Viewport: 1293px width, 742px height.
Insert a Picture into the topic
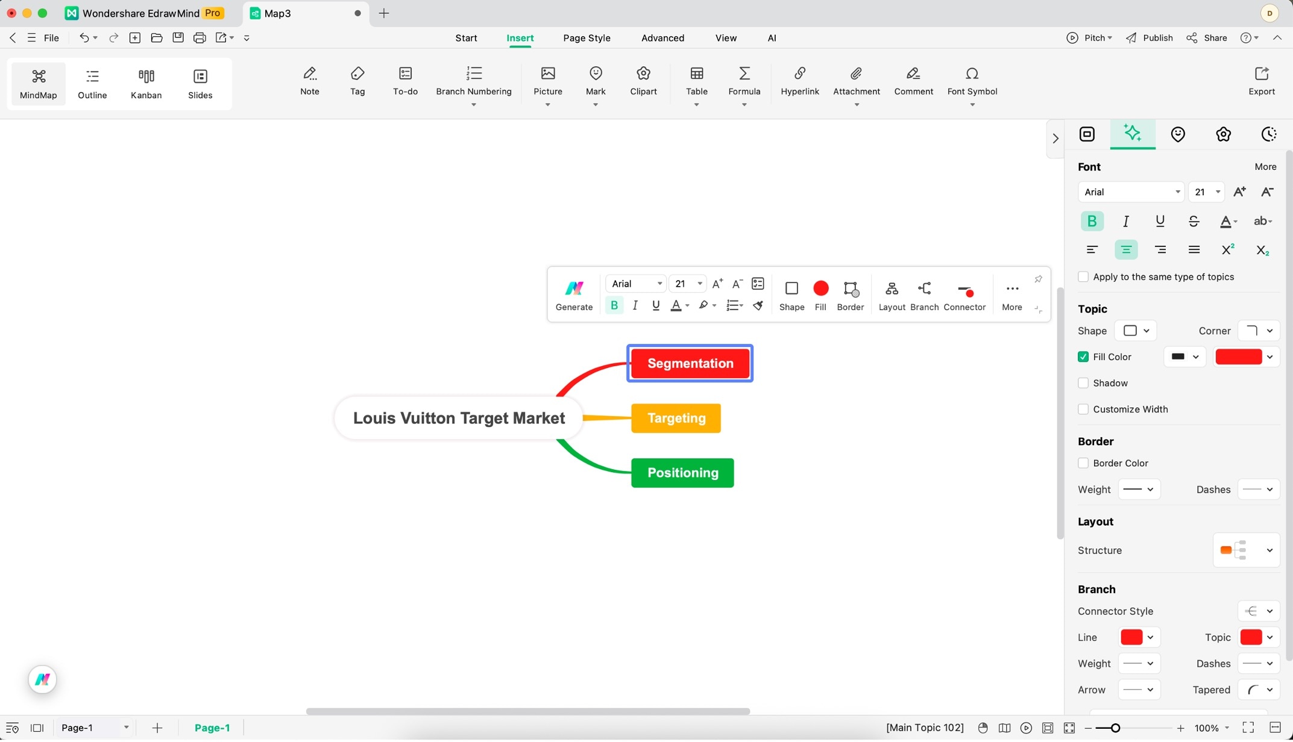548,81
